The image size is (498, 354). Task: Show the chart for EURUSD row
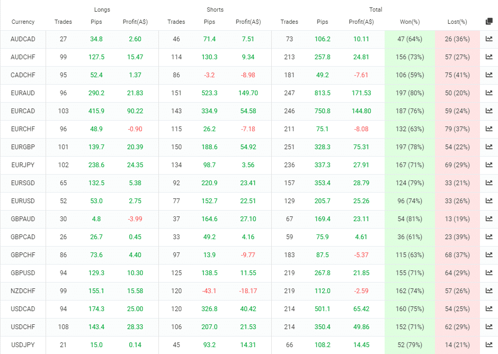pos(489,201)
